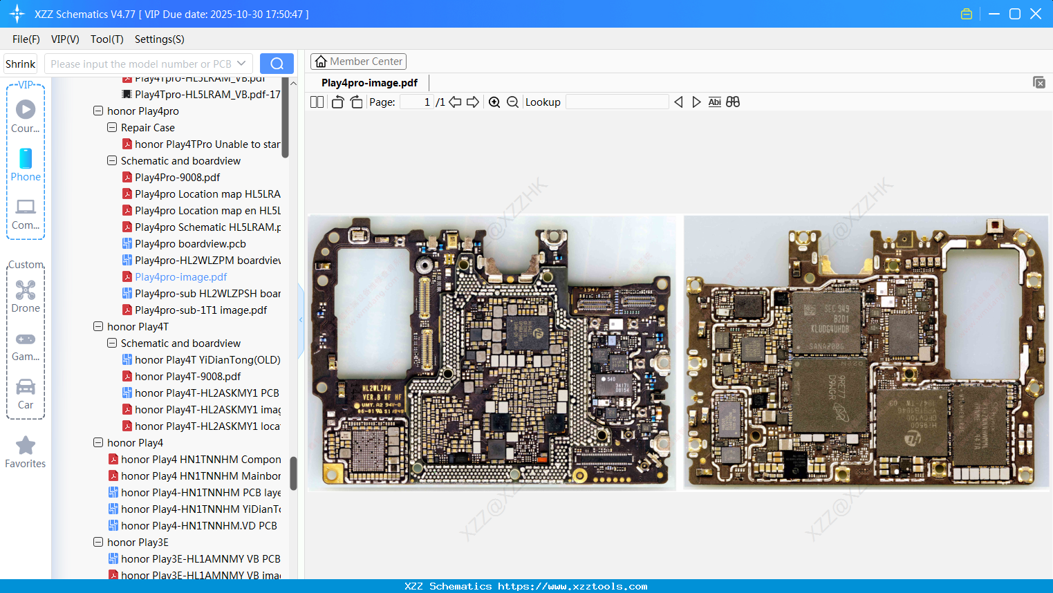Open honor Play4 HN1TNNHM Component file

click(x=201, y=459)
